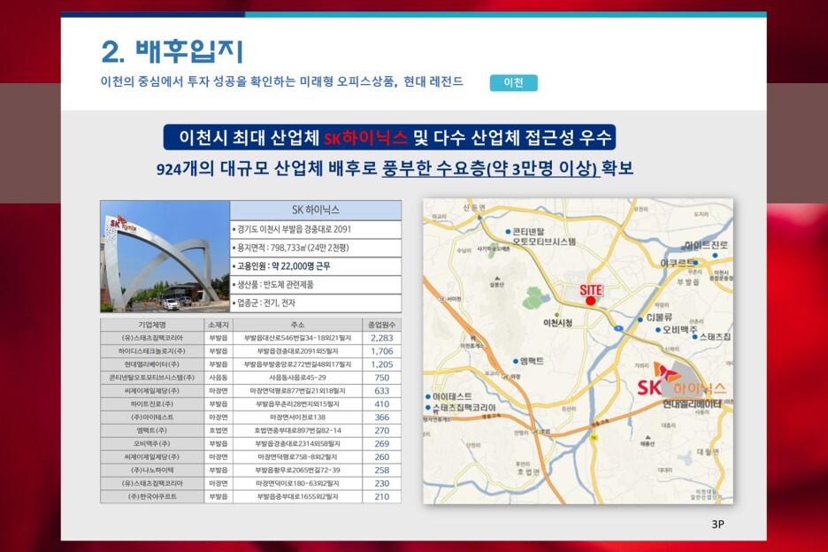This screenshot has width=828, height=552.
Task: Click the underlined text 풍부한 수요층(약 3만명 이상)
Action: point(491,168)
